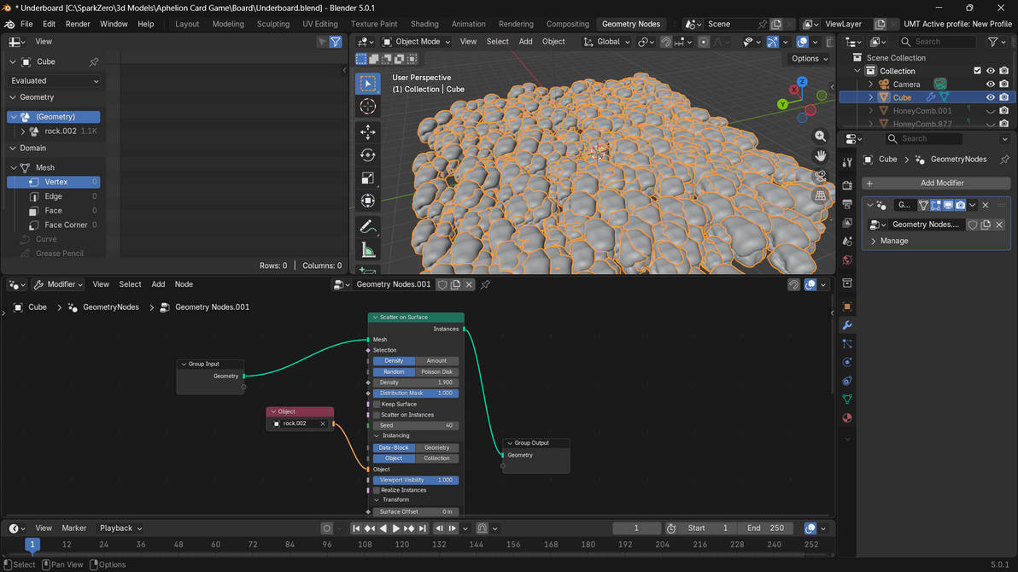This screenshot has height=572, width=1018.
Task: Toggle the Keep Surface checkbox
Action: [377, 404]
